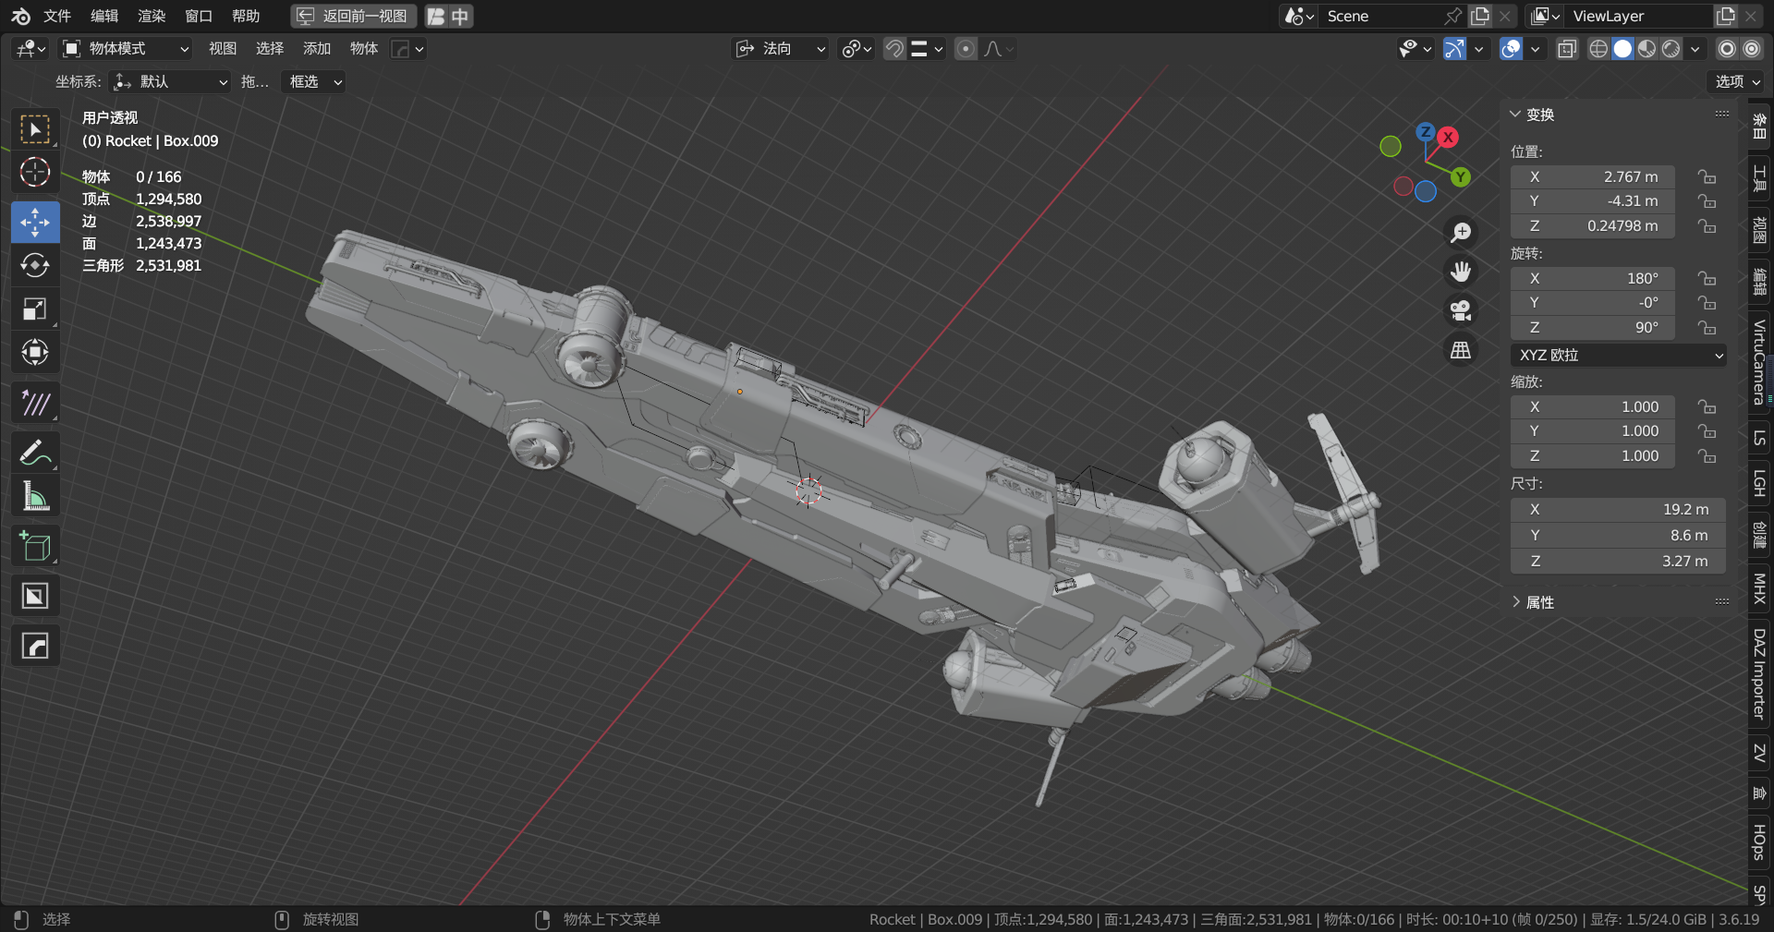Viewport: 1774px width, 932px height.
Task: Open the transform orientation 法向 dropdown
Action: pyautogui.click(x=781, y=49)
